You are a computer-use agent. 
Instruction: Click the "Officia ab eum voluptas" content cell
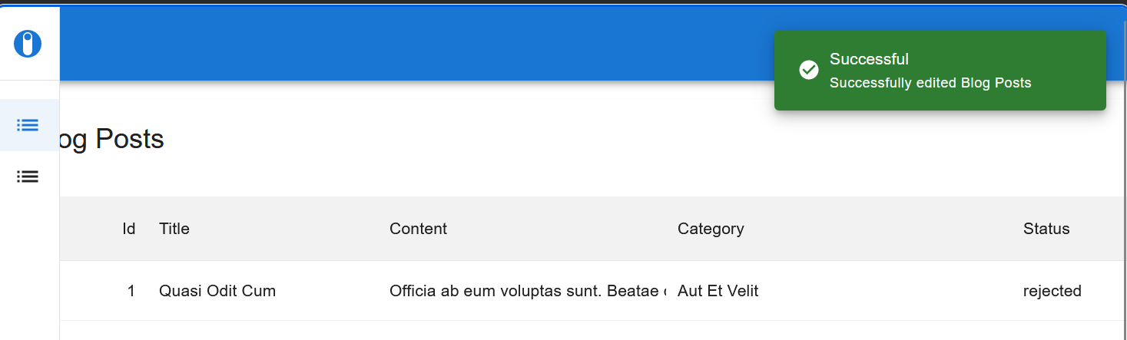click(528, 291)
